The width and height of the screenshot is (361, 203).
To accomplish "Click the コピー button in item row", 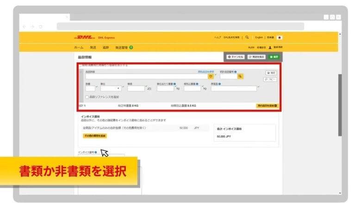I will click(270, 80).
